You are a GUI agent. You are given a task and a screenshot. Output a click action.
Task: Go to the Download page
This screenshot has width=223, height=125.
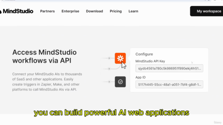pos(94,11)
